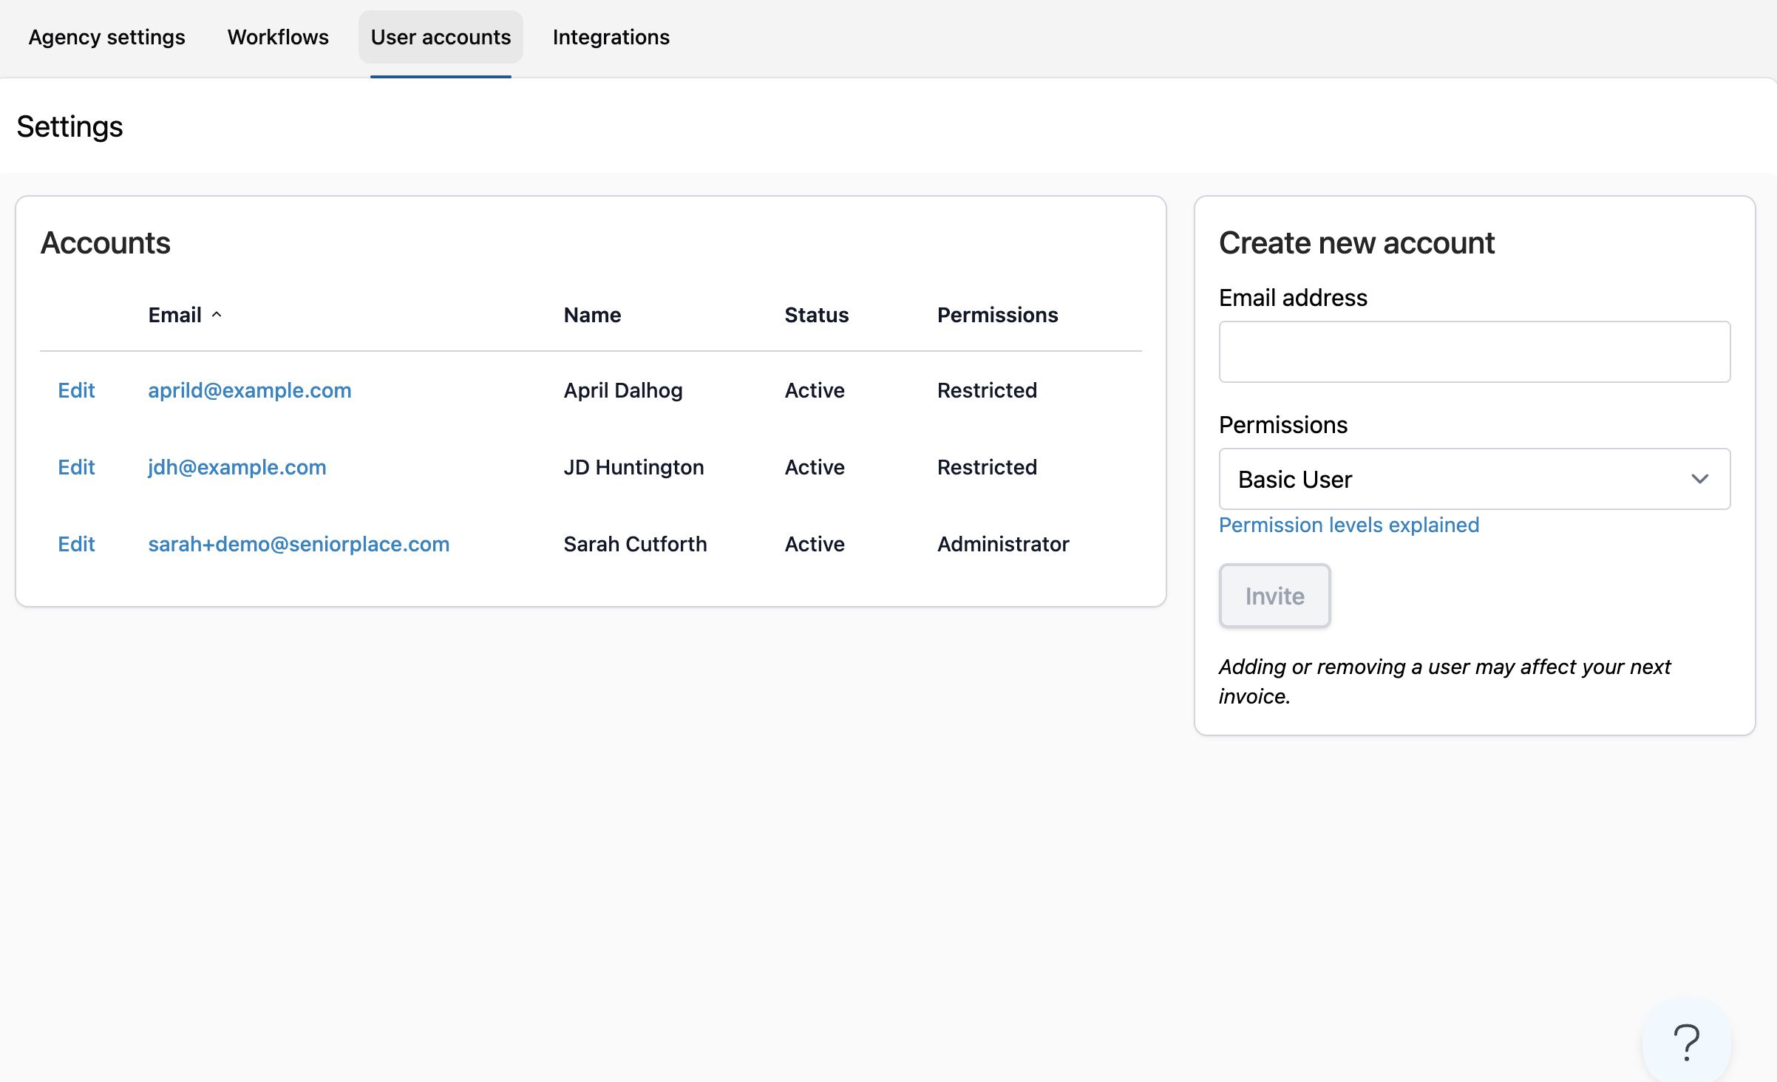The image size is (1777, 1082).
Task: Go to the Integrations tab
Action: coord(611,37)
